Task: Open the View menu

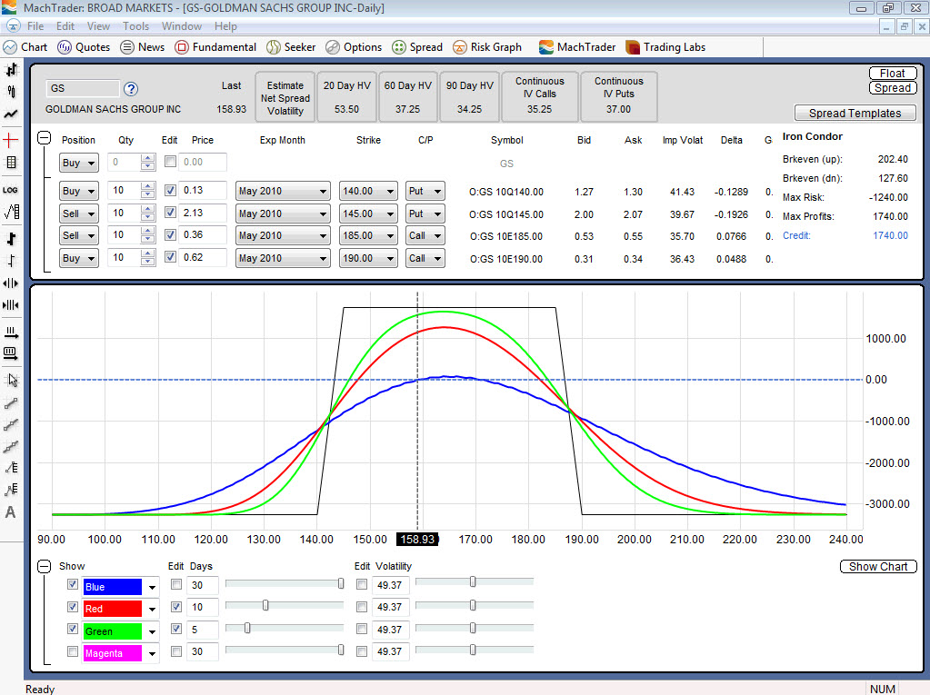Action: tap(98, 26)
